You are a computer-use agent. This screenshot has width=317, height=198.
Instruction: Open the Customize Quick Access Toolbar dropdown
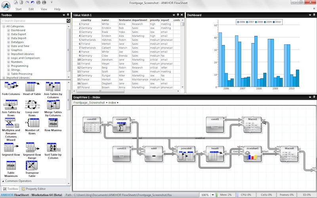52,2
